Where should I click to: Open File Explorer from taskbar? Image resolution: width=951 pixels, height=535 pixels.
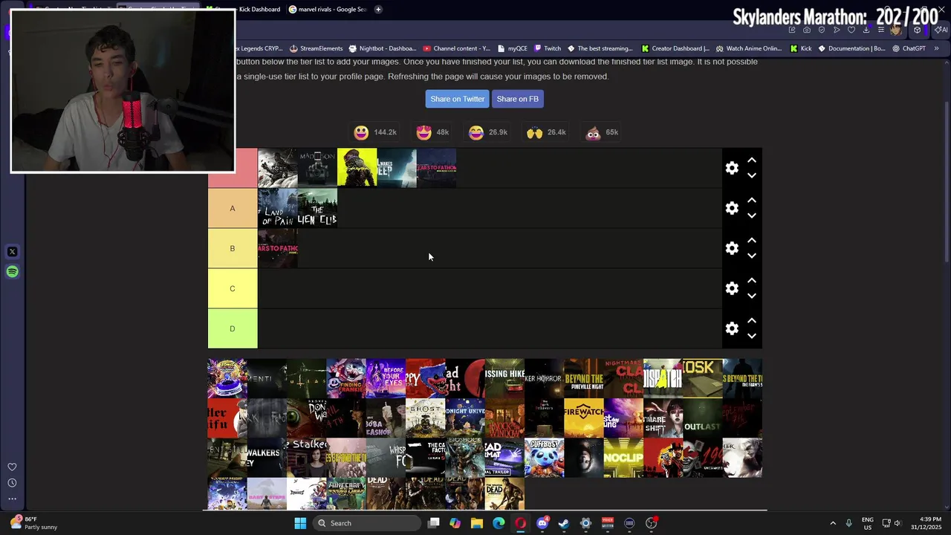click(477, 523)
